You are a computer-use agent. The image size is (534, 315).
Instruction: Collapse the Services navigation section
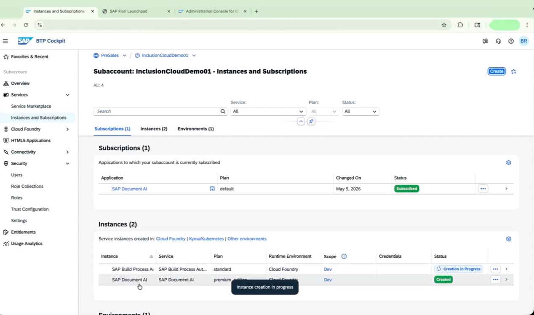tap(67, 95)
